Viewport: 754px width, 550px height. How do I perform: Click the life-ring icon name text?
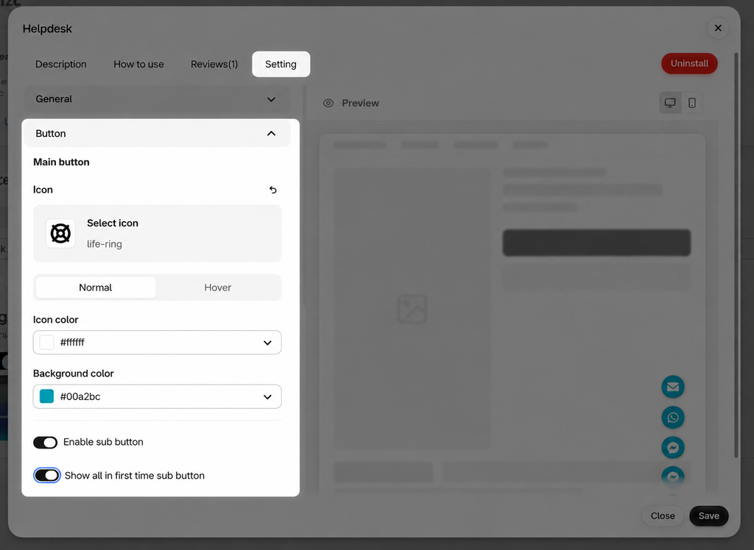(x=105, y=244)
